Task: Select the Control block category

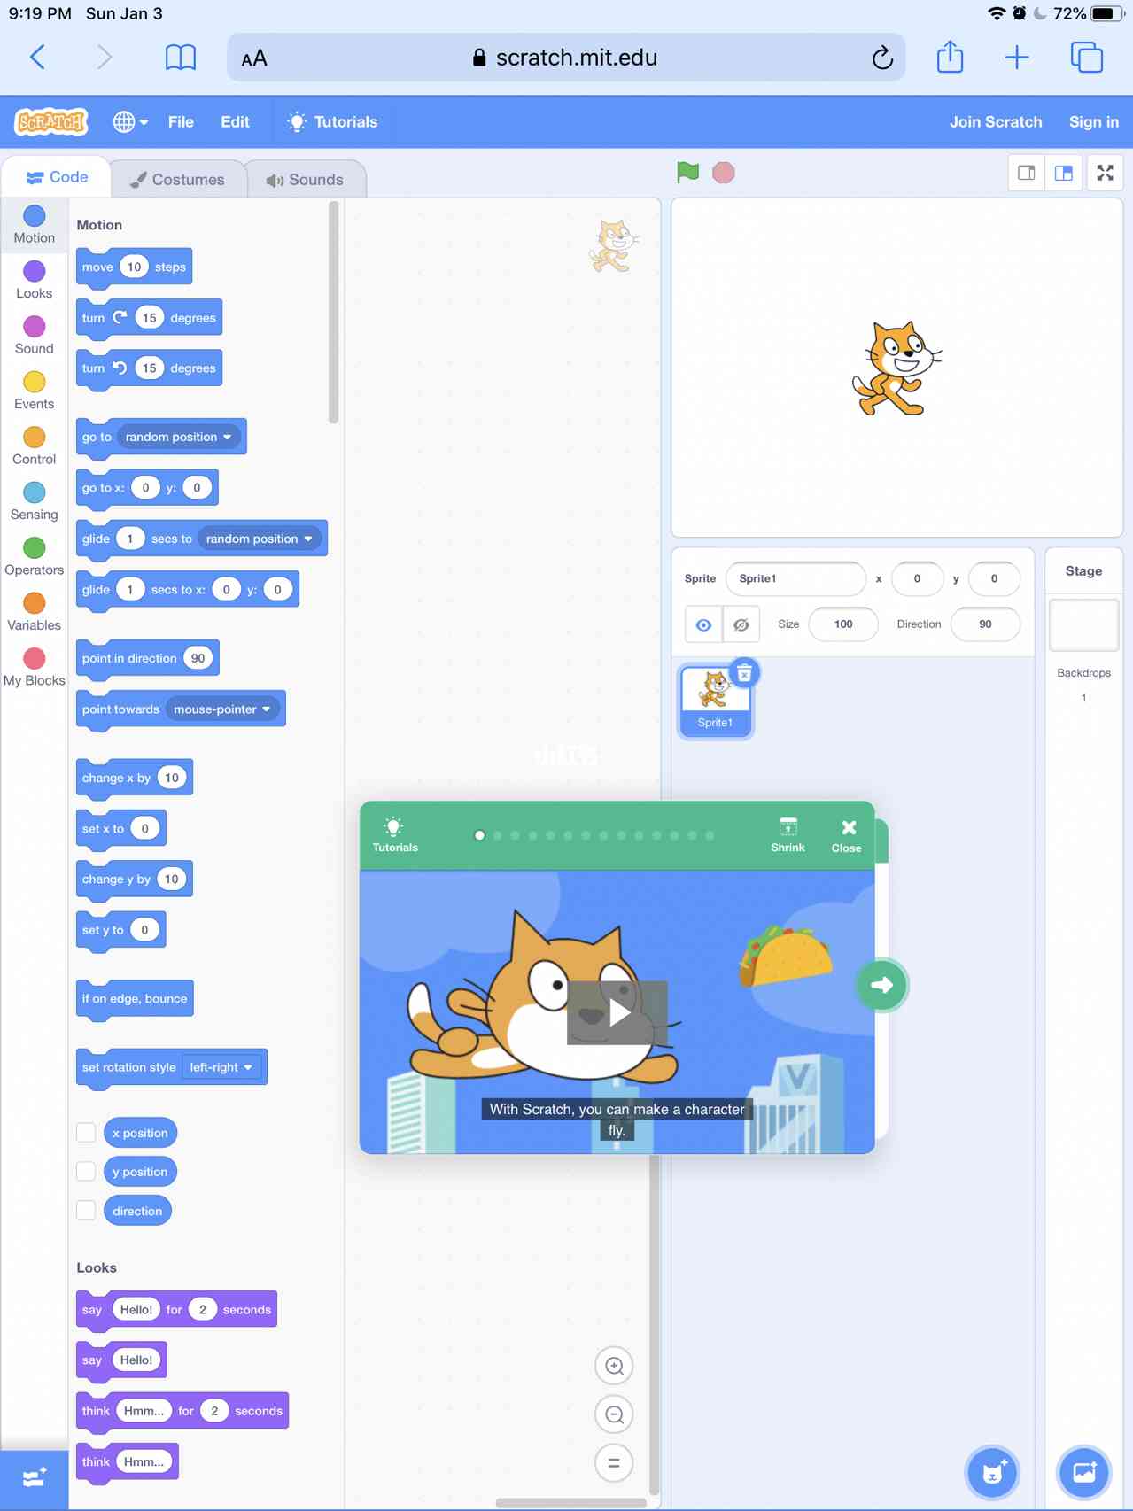Action: [35, 446]
